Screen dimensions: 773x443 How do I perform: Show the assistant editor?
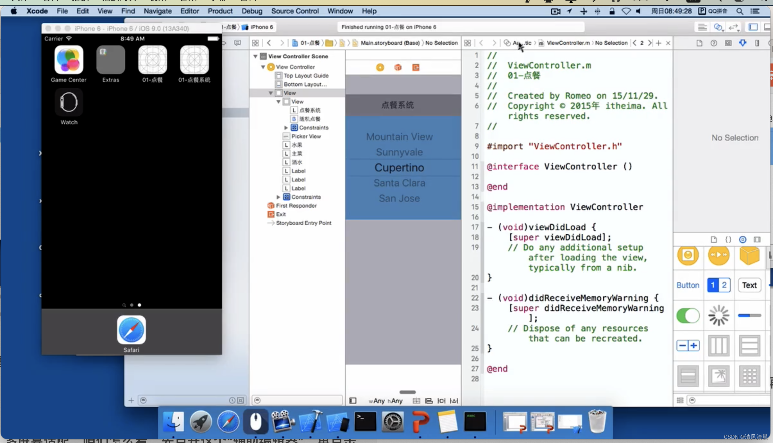(x=718, y=27)
